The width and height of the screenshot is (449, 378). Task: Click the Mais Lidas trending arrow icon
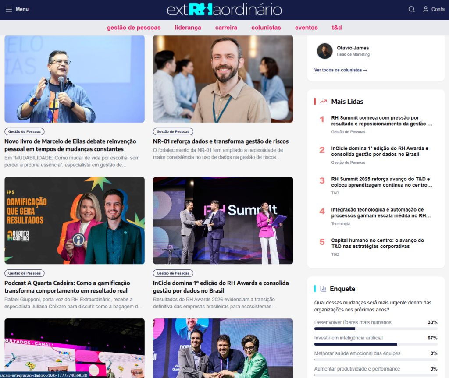click(x=323, y=102)
